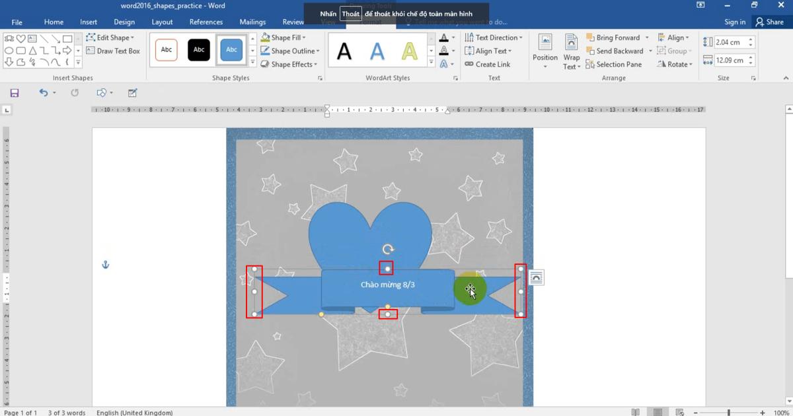Click the Undo arrow icon
Viewport: 793px width, 416px height.
tap(44, 93)
